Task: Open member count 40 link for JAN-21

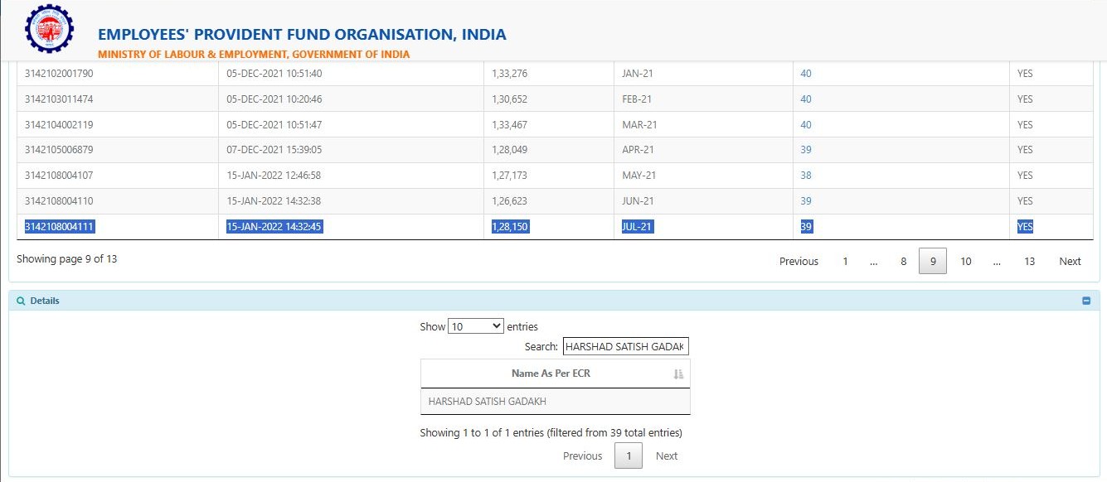Action: pos(805,74)
